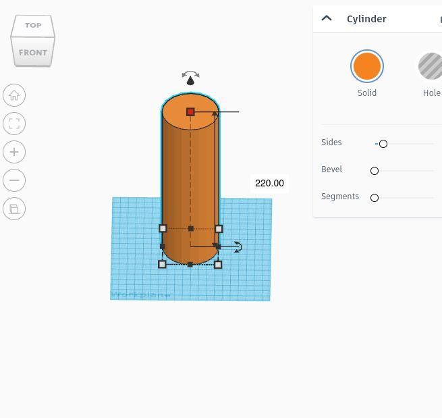Click the black cone lift handle above cylinder
The width and height of the screenshot is (442, 418).
(191, 80)
